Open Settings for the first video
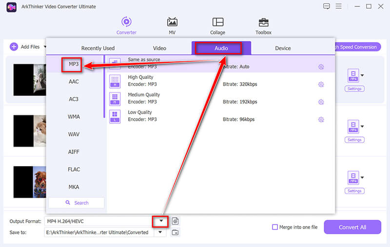 click(354, 89)
